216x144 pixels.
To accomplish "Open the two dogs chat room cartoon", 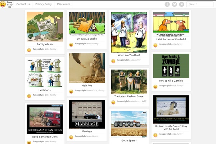I will 171,24.
